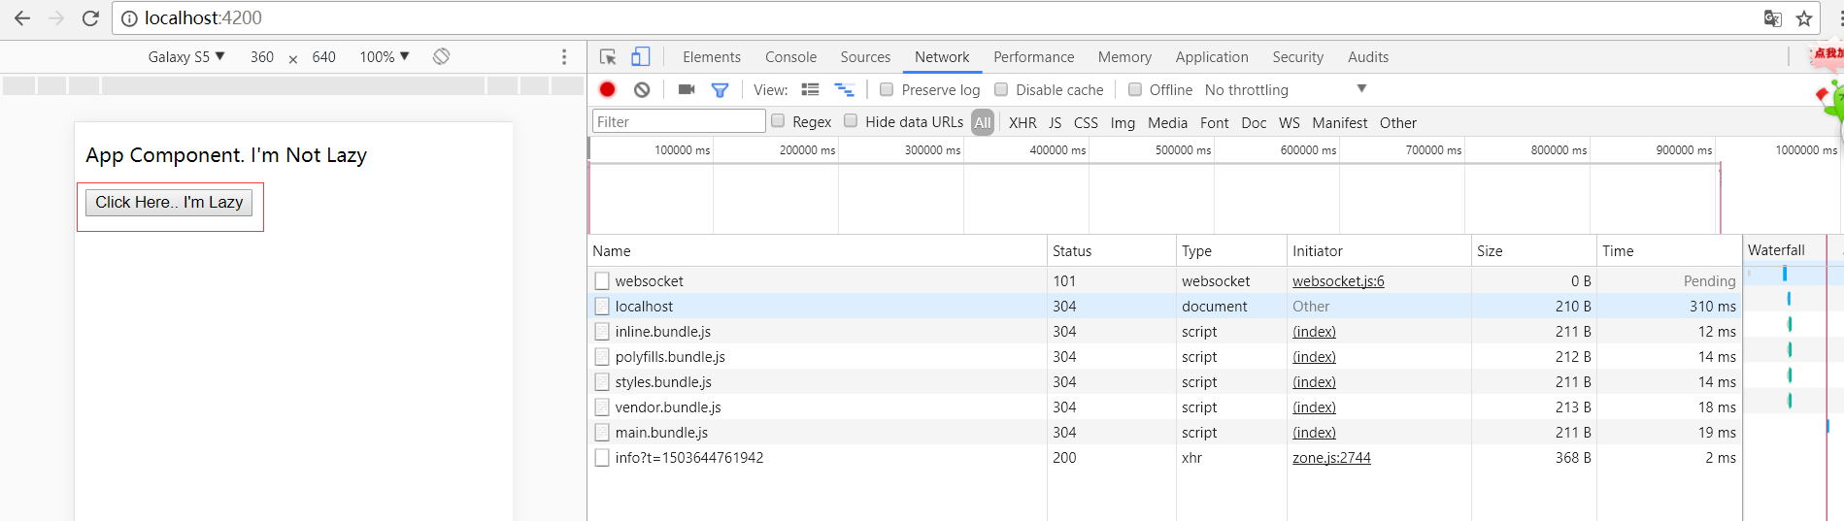Filter requests by XHR

click(x=1023, y=122)
